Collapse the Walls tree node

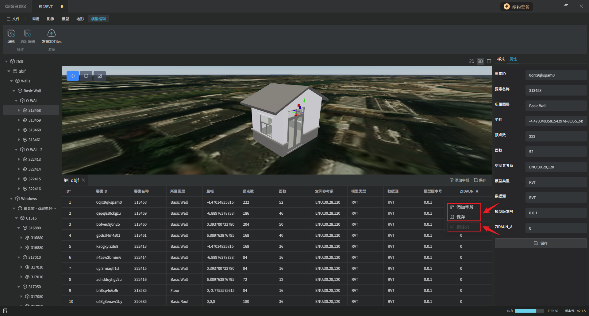[11, 81]
